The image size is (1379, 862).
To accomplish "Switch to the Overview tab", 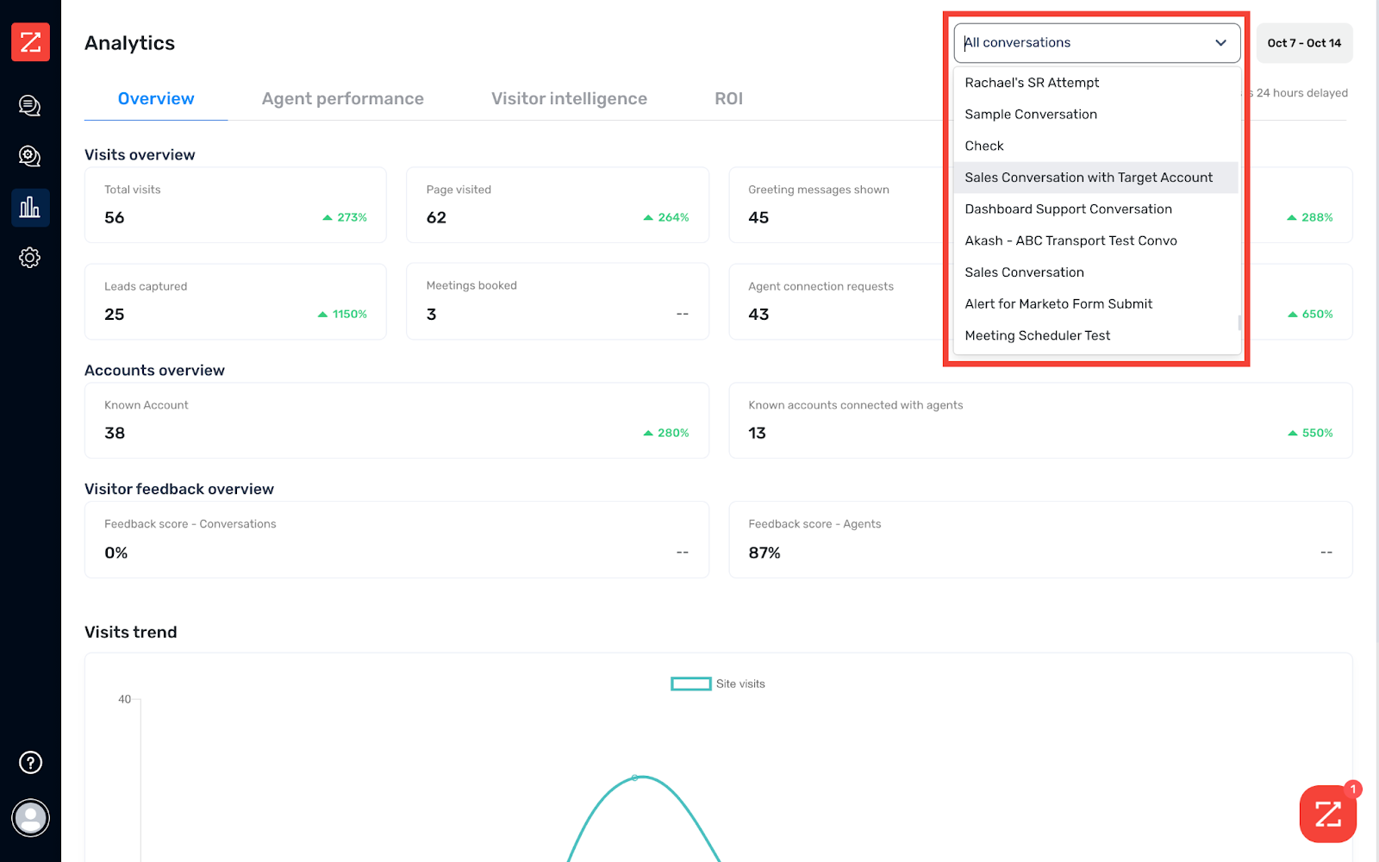I will click(x=156, y=99).
